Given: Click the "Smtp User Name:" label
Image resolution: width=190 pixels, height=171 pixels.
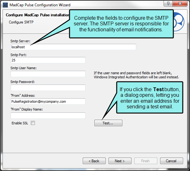Looking at the screenshot, I should click(24, 68).
